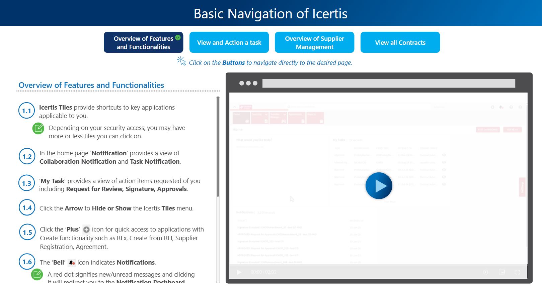Click 'Collaboration Notification' bold text in step 1.2
Screen dimensions: 542x304
click(78, 162)
